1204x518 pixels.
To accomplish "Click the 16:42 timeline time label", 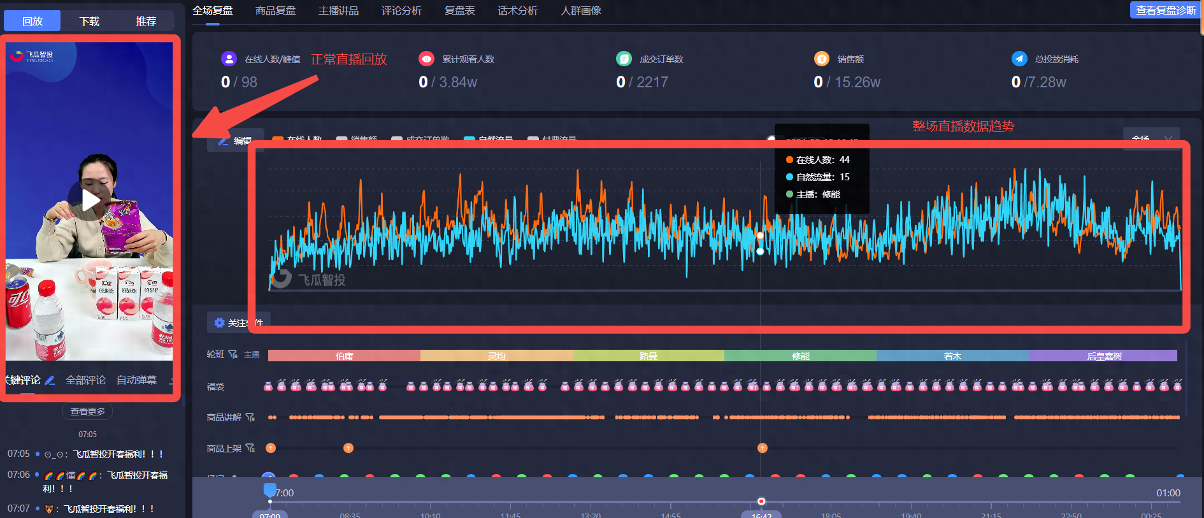I will (761, 515).
